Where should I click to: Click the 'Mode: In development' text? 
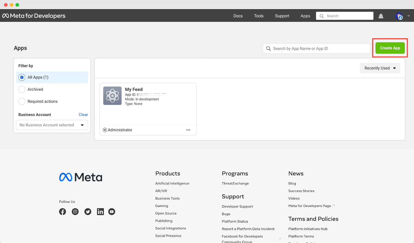(x=142, y=99)
